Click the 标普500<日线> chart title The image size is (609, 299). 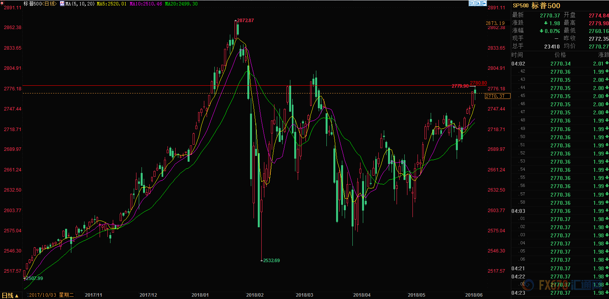(40, 3)
